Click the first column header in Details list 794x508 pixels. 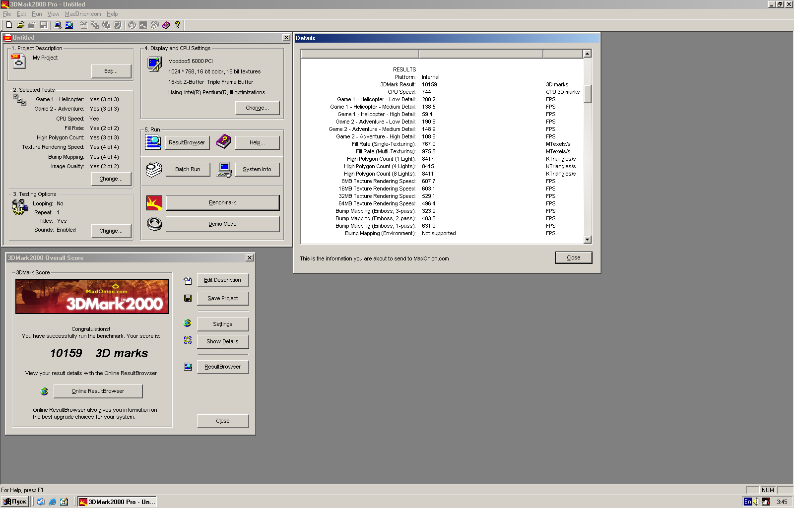point(360,54)
